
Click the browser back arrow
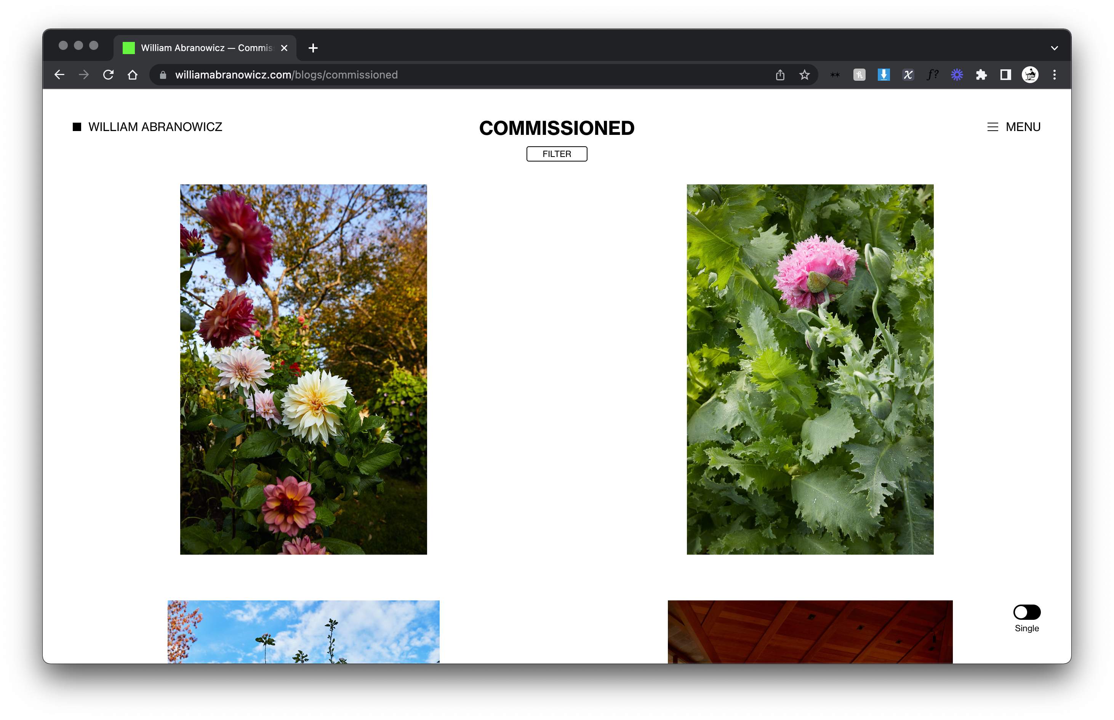(59, 75)
